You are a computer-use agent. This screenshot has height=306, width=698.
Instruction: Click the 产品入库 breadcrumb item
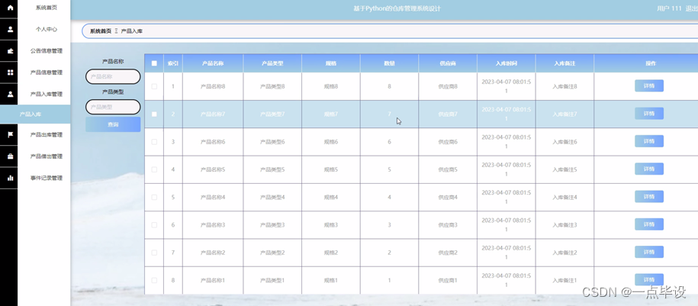132,31
